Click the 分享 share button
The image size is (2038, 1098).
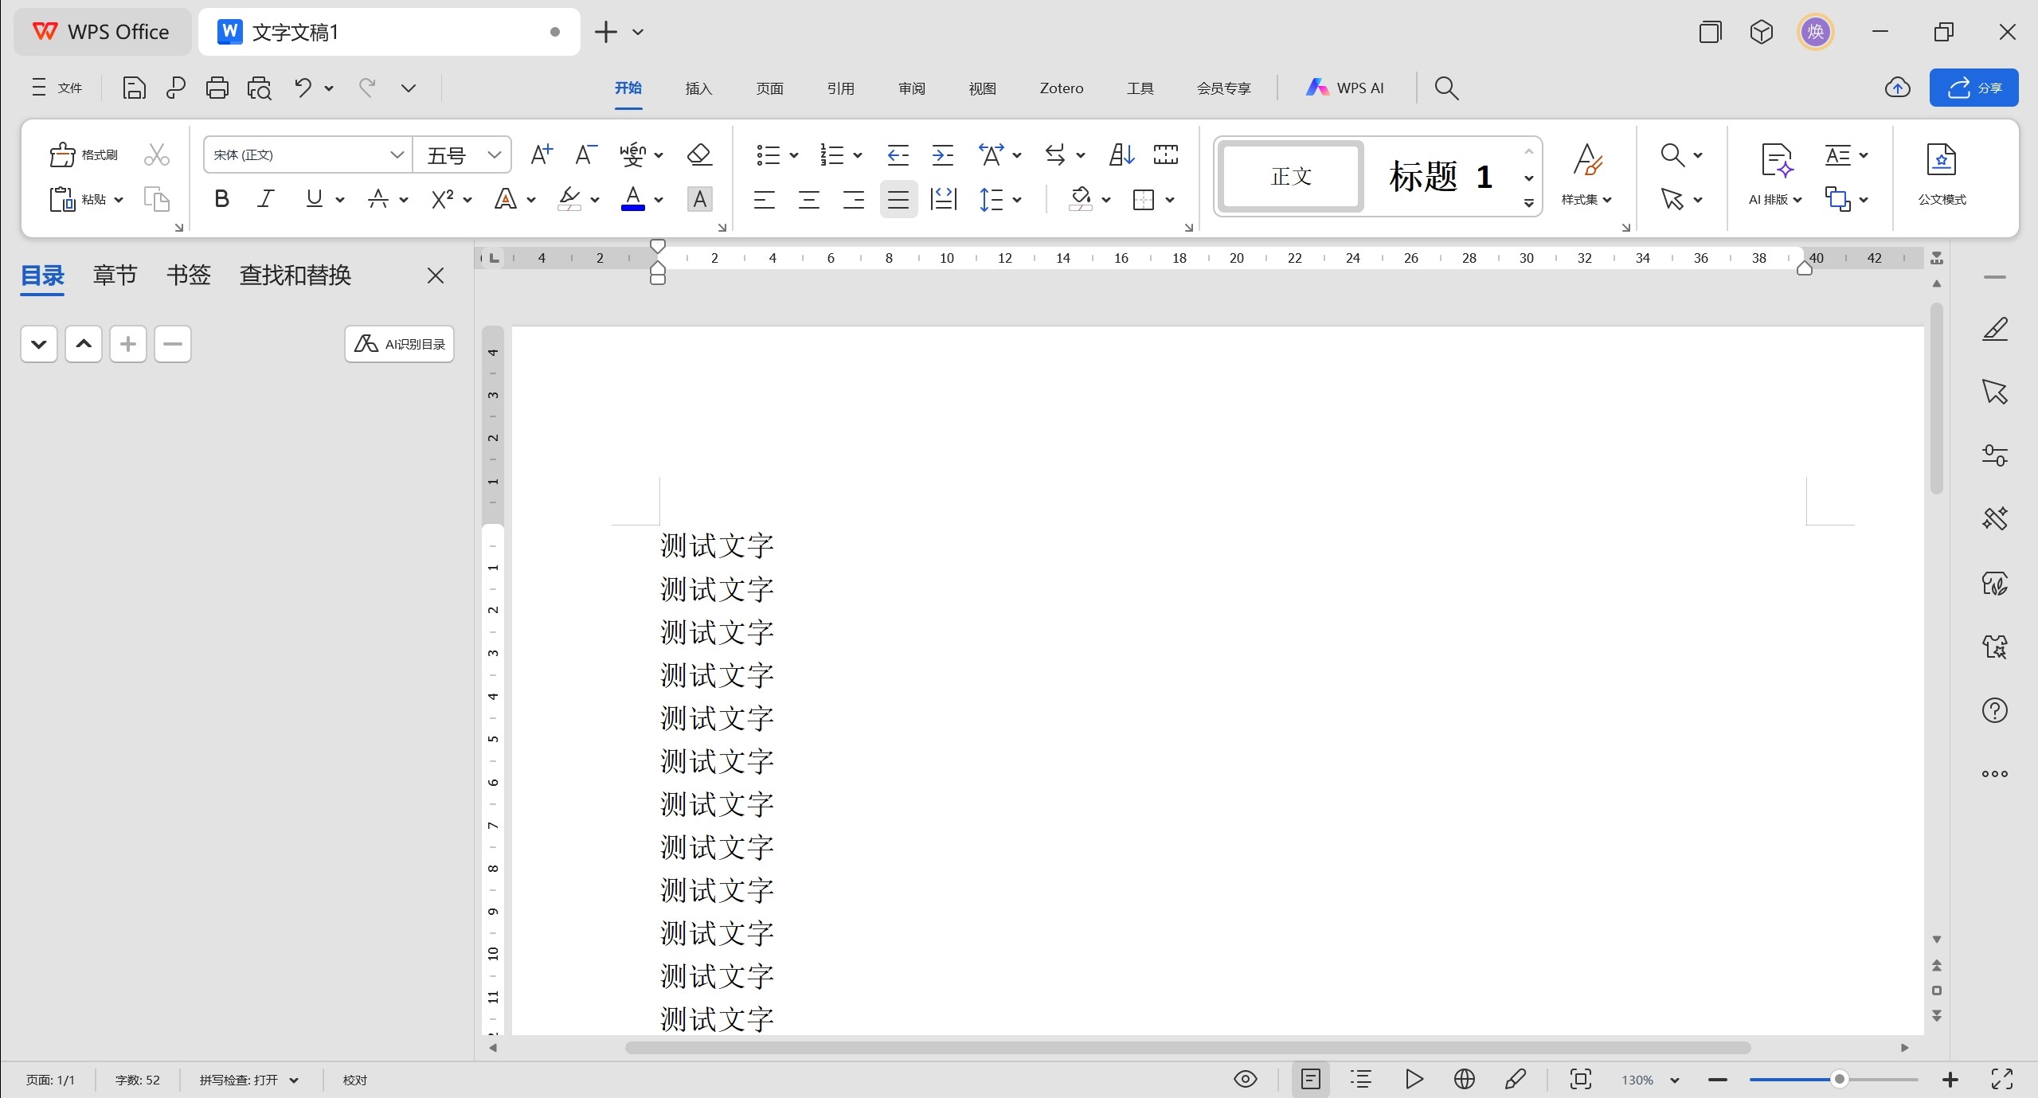coord(1973,88)
